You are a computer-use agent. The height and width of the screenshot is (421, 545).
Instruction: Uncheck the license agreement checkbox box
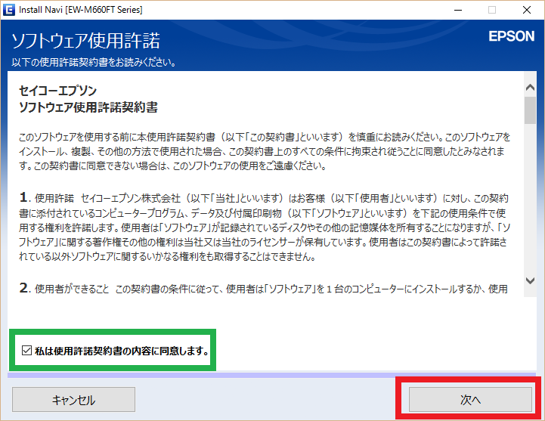(26, 351)
